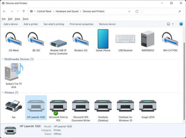Refresh the Devices and Printers view
This screenshot has width=186, height=138.
coord(137,11)
